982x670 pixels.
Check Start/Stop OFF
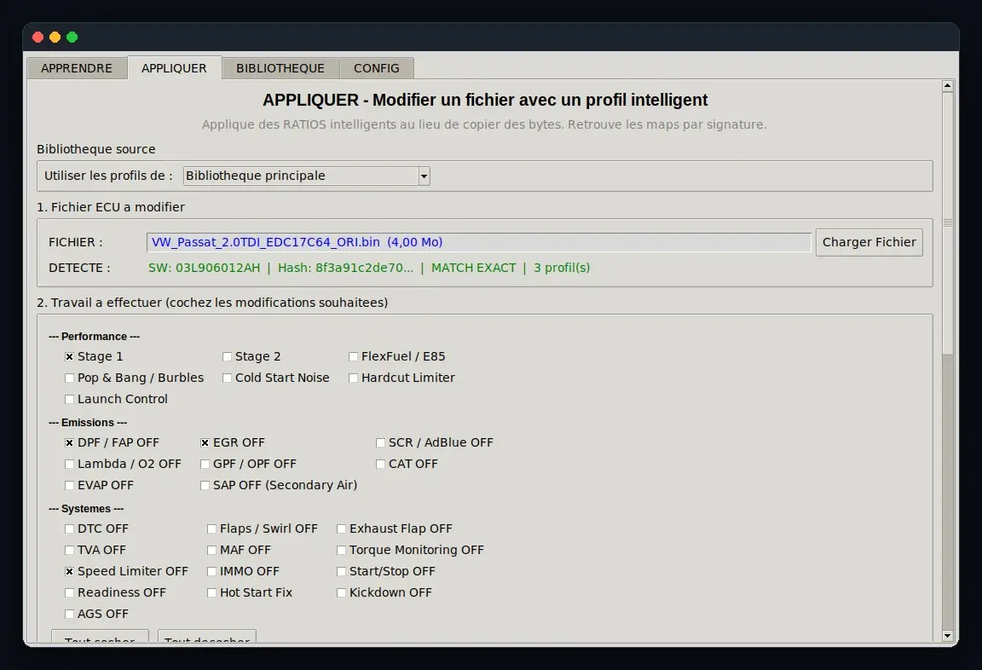click(x=341, y=572)
